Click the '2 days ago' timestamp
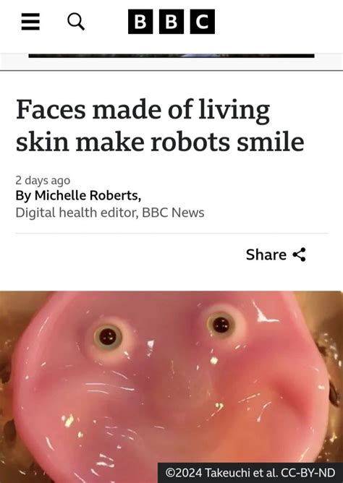 click(x=43, y=181)
